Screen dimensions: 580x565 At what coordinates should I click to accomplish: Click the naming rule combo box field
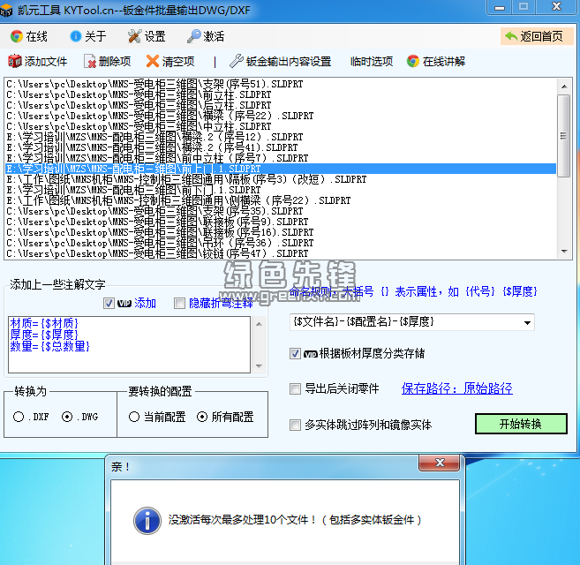pos(412,322)
